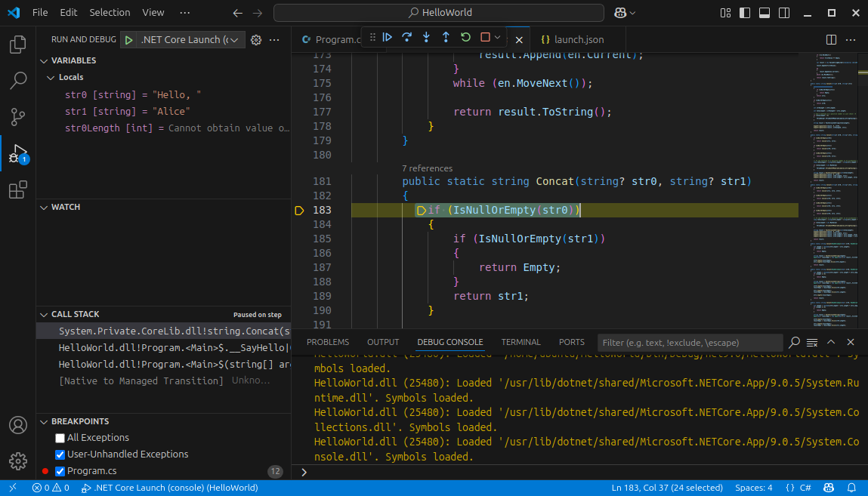Step Into in debug toolbar
868x496 pixels.
[x=426, y=37]
